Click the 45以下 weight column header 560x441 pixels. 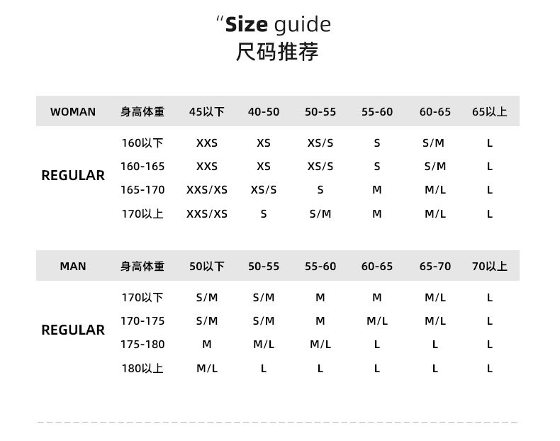(x=207, y=111)
